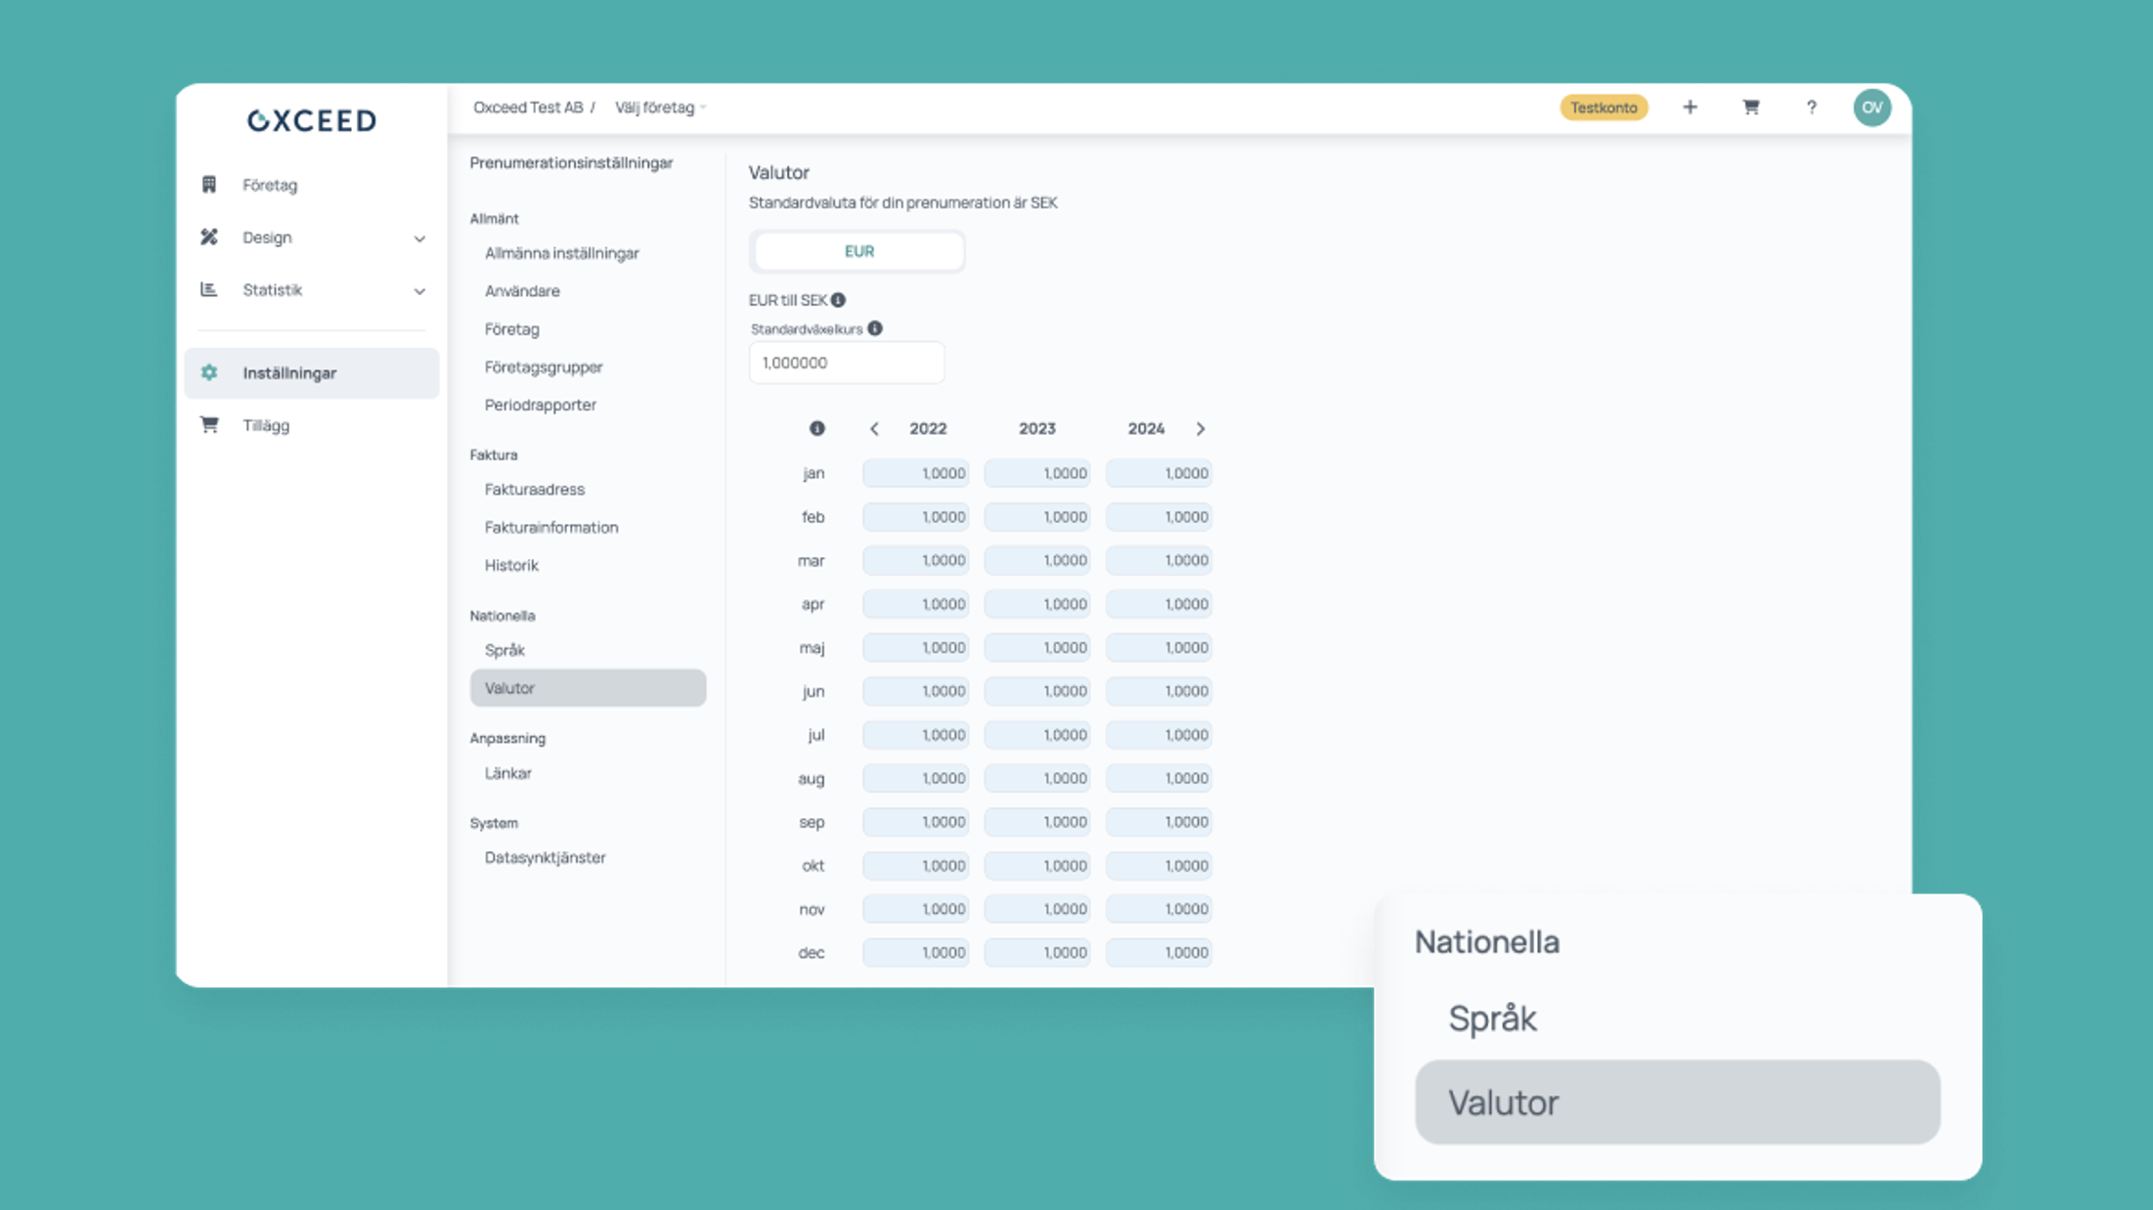Click the Statistik chart icon
Screen dimensions: 2153x1210
[x=209, y=289]
